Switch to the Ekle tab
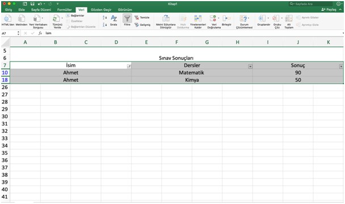This screenshot has height=204, width=345. [x=22, y=10]
